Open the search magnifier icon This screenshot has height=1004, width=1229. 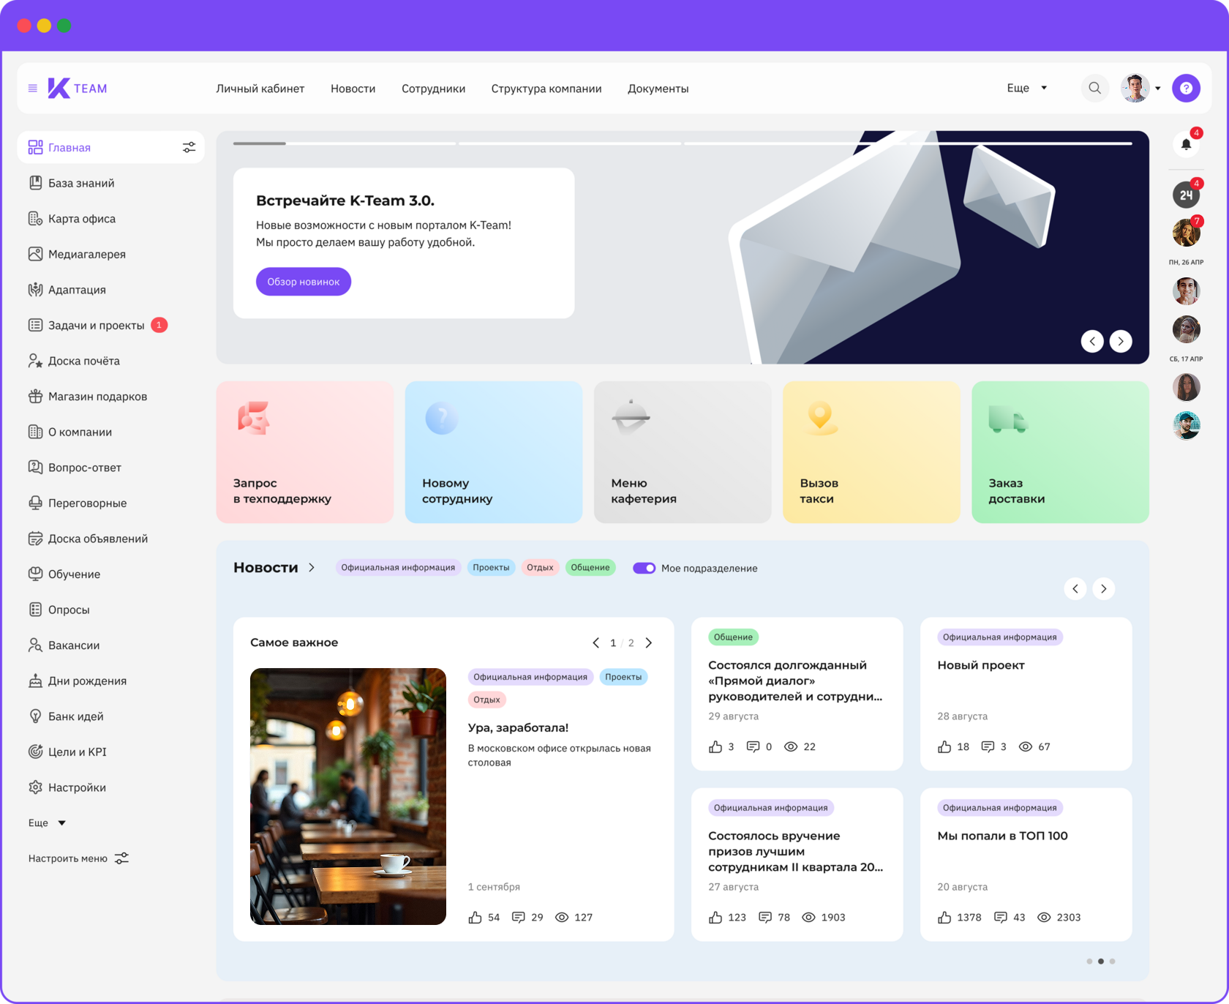click(1094, 89)
